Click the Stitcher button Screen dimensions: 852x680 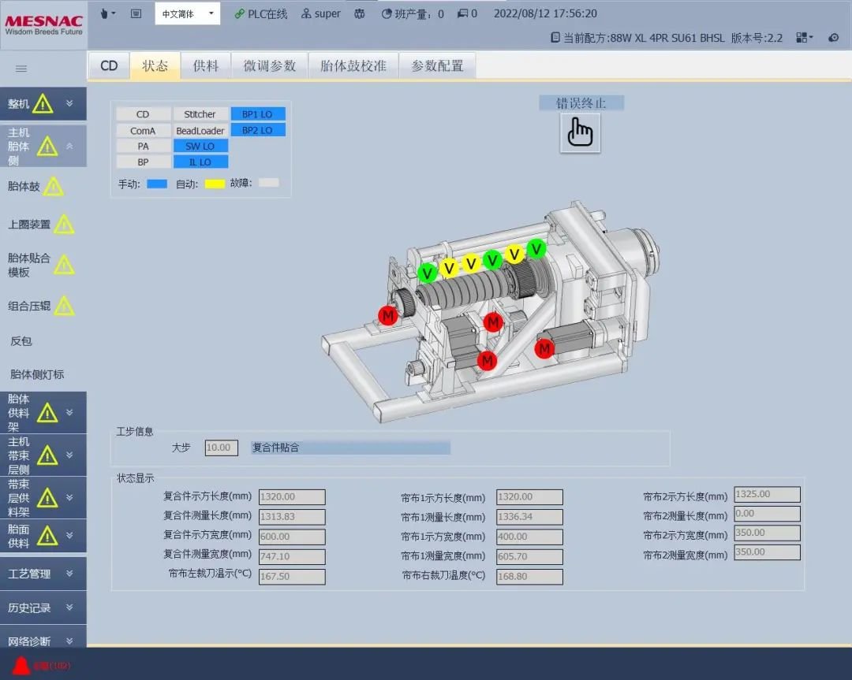[200, 114]
